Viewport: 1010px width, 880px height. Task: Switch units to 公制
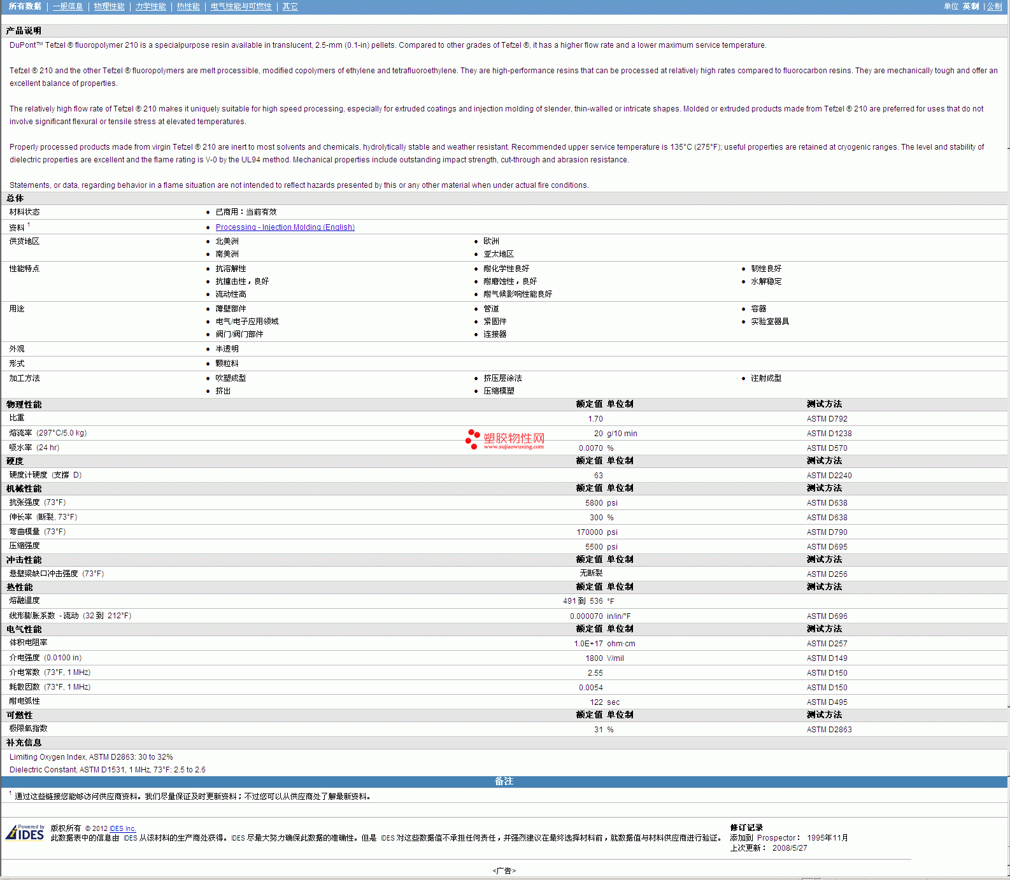pyautogui.click(x=994, y=6)
